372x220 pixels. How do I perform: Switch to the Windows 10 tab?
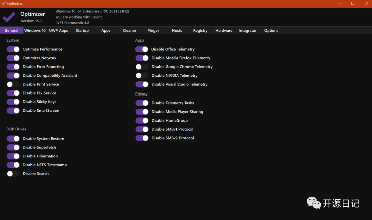35,30
